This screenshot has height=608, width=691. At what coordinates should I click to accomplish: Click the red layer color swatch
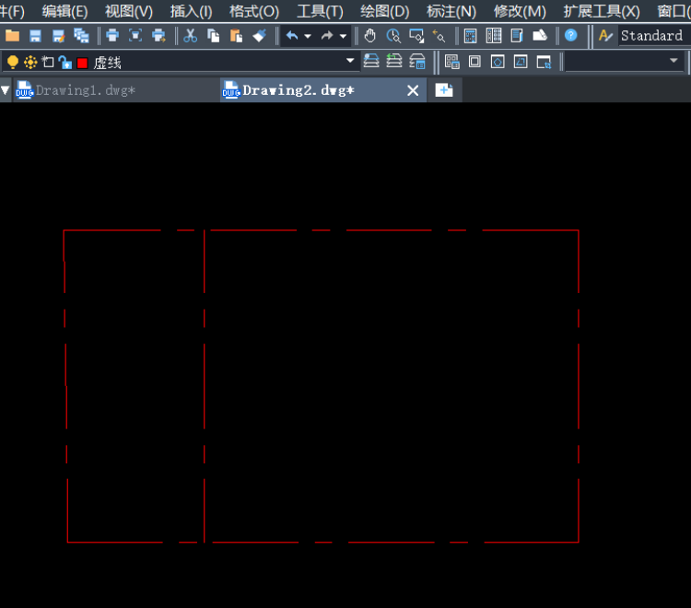82,63
